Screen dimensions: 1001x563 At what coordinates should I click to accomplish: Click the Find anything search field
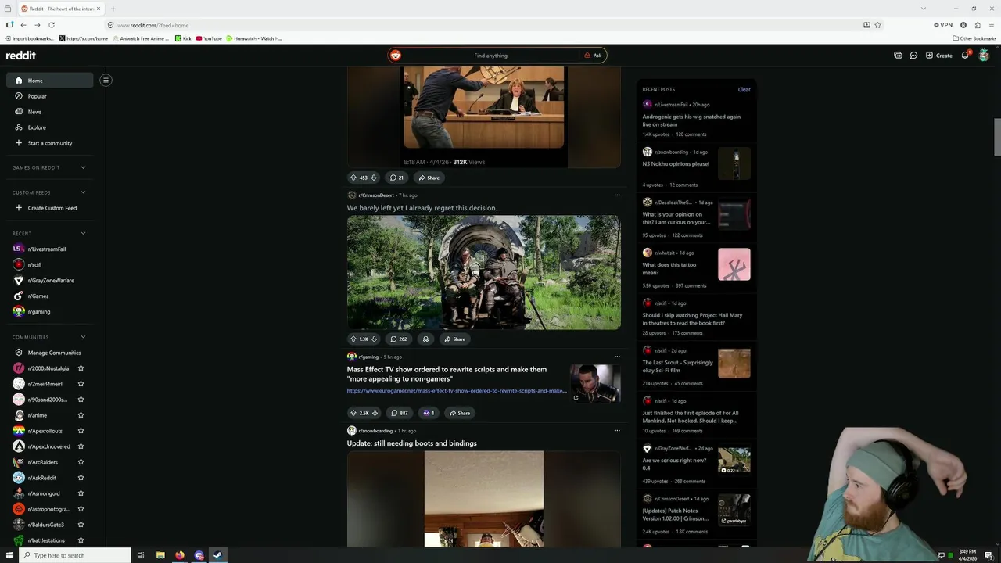[490, 56]
